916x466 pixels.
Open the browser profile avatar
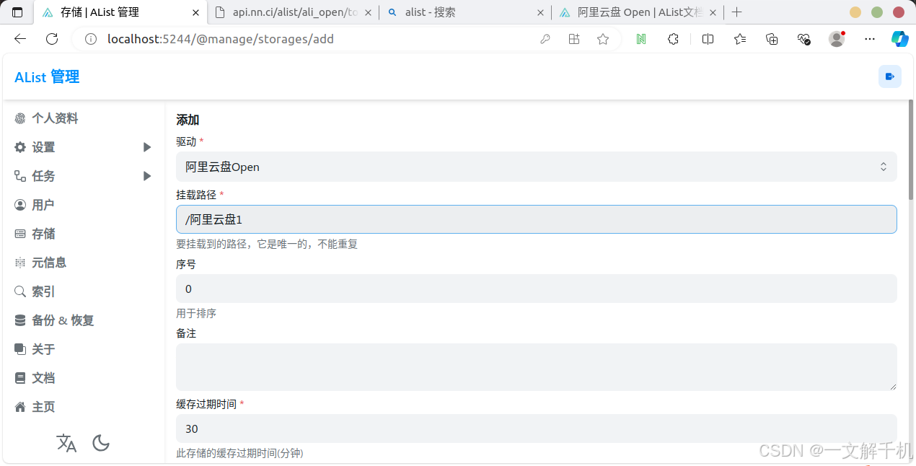[x=836, y=39]
